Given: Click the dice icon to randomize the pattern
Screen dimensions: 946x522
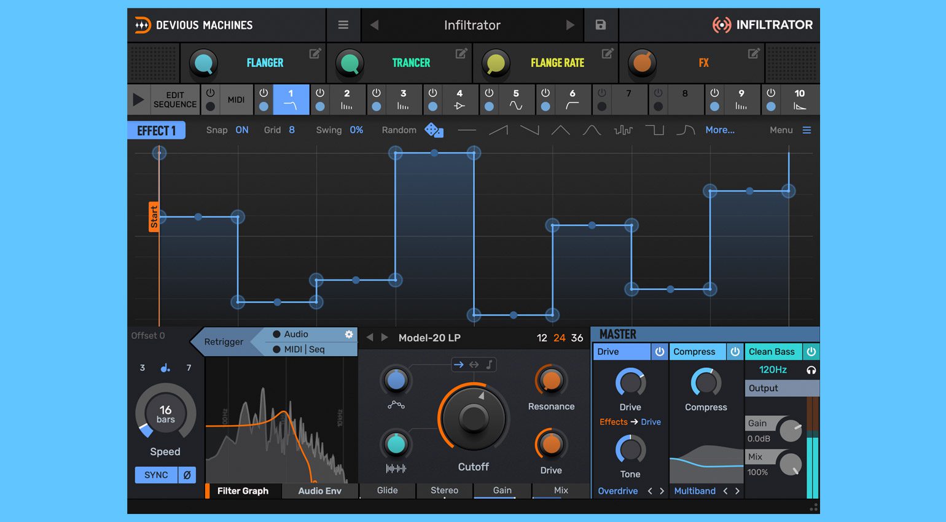Looking at the screenshot, I should click(x=434, y=130).
